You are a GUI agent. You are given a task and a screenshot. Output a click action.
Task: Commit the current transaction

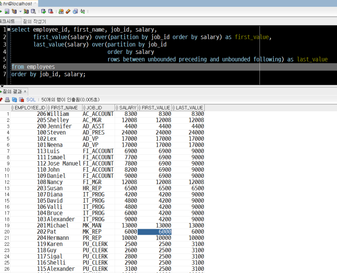click(x=44, y=12)
